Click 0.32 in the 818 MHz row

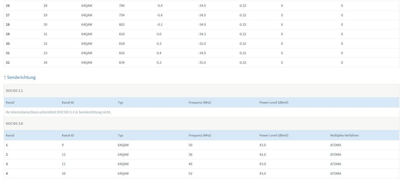tap(242, 44)
